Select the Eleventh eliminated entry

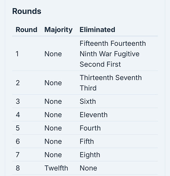coord(94,115)
